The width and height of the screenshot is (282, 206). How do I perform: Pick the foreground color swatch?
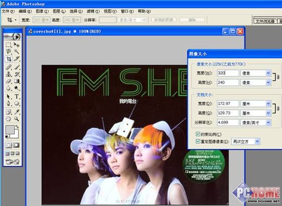coord(10,130)
